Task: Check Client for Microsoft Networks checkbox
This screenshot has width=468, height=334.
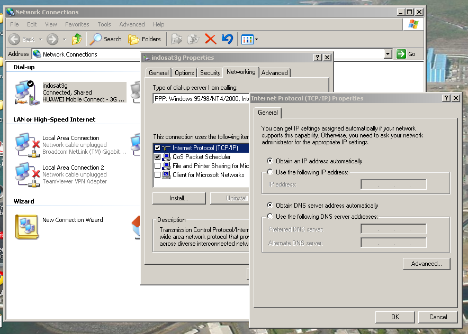Action: pos(157,174)
